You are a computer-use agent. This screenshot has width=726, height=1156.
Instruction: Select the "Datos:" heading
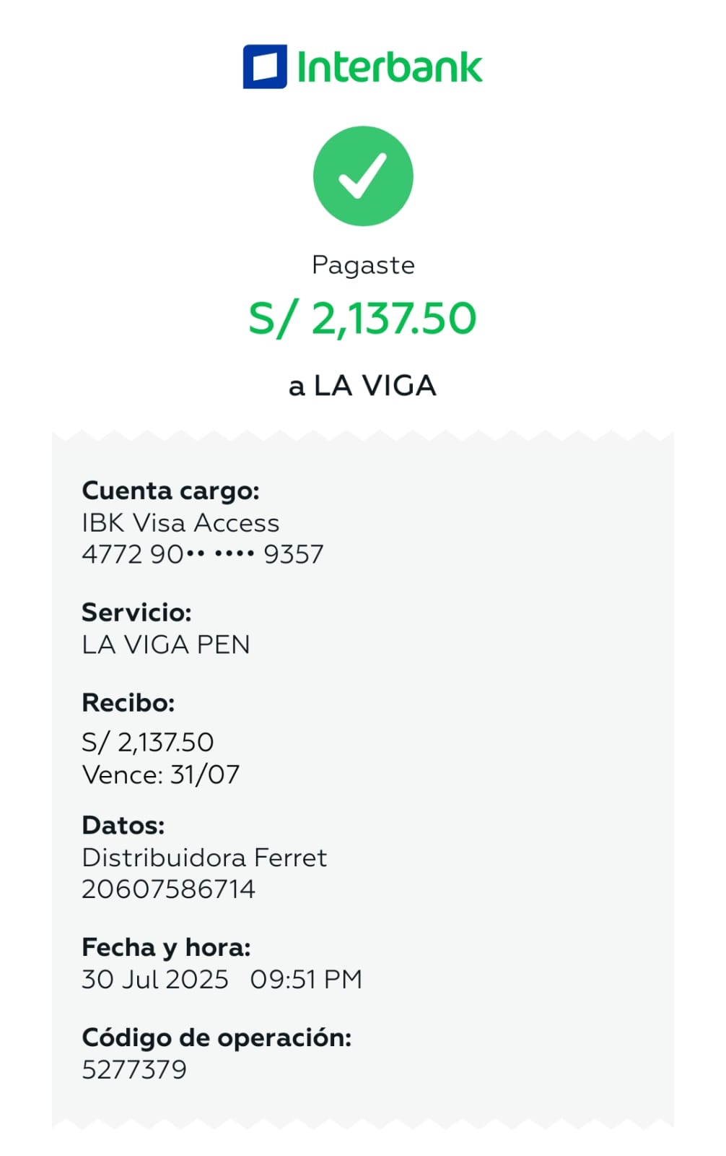coord(123,825)
